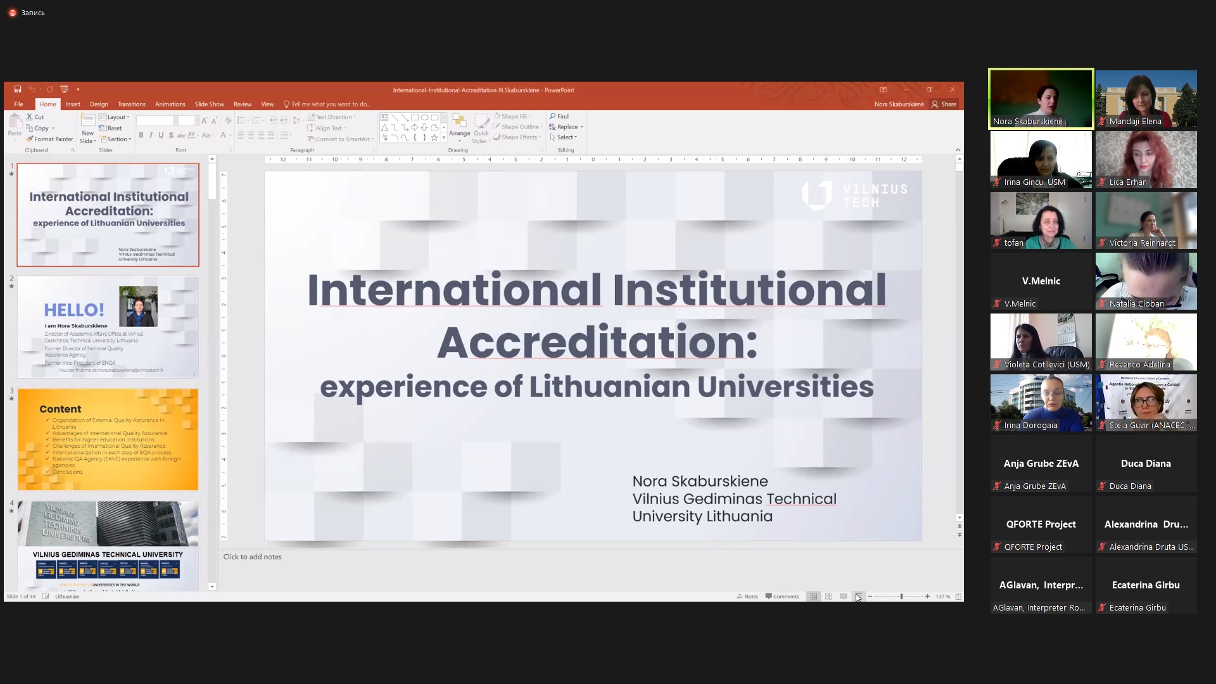The image size is (1216, 684).
Task: Open the Slide Sorter view
Action: pyautogui.click(x=828, y=597)
